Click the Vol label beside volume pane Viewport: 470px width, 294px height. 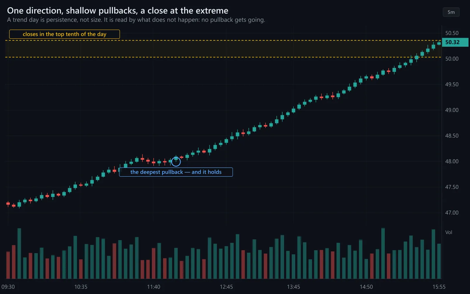(x=449, y=232)
